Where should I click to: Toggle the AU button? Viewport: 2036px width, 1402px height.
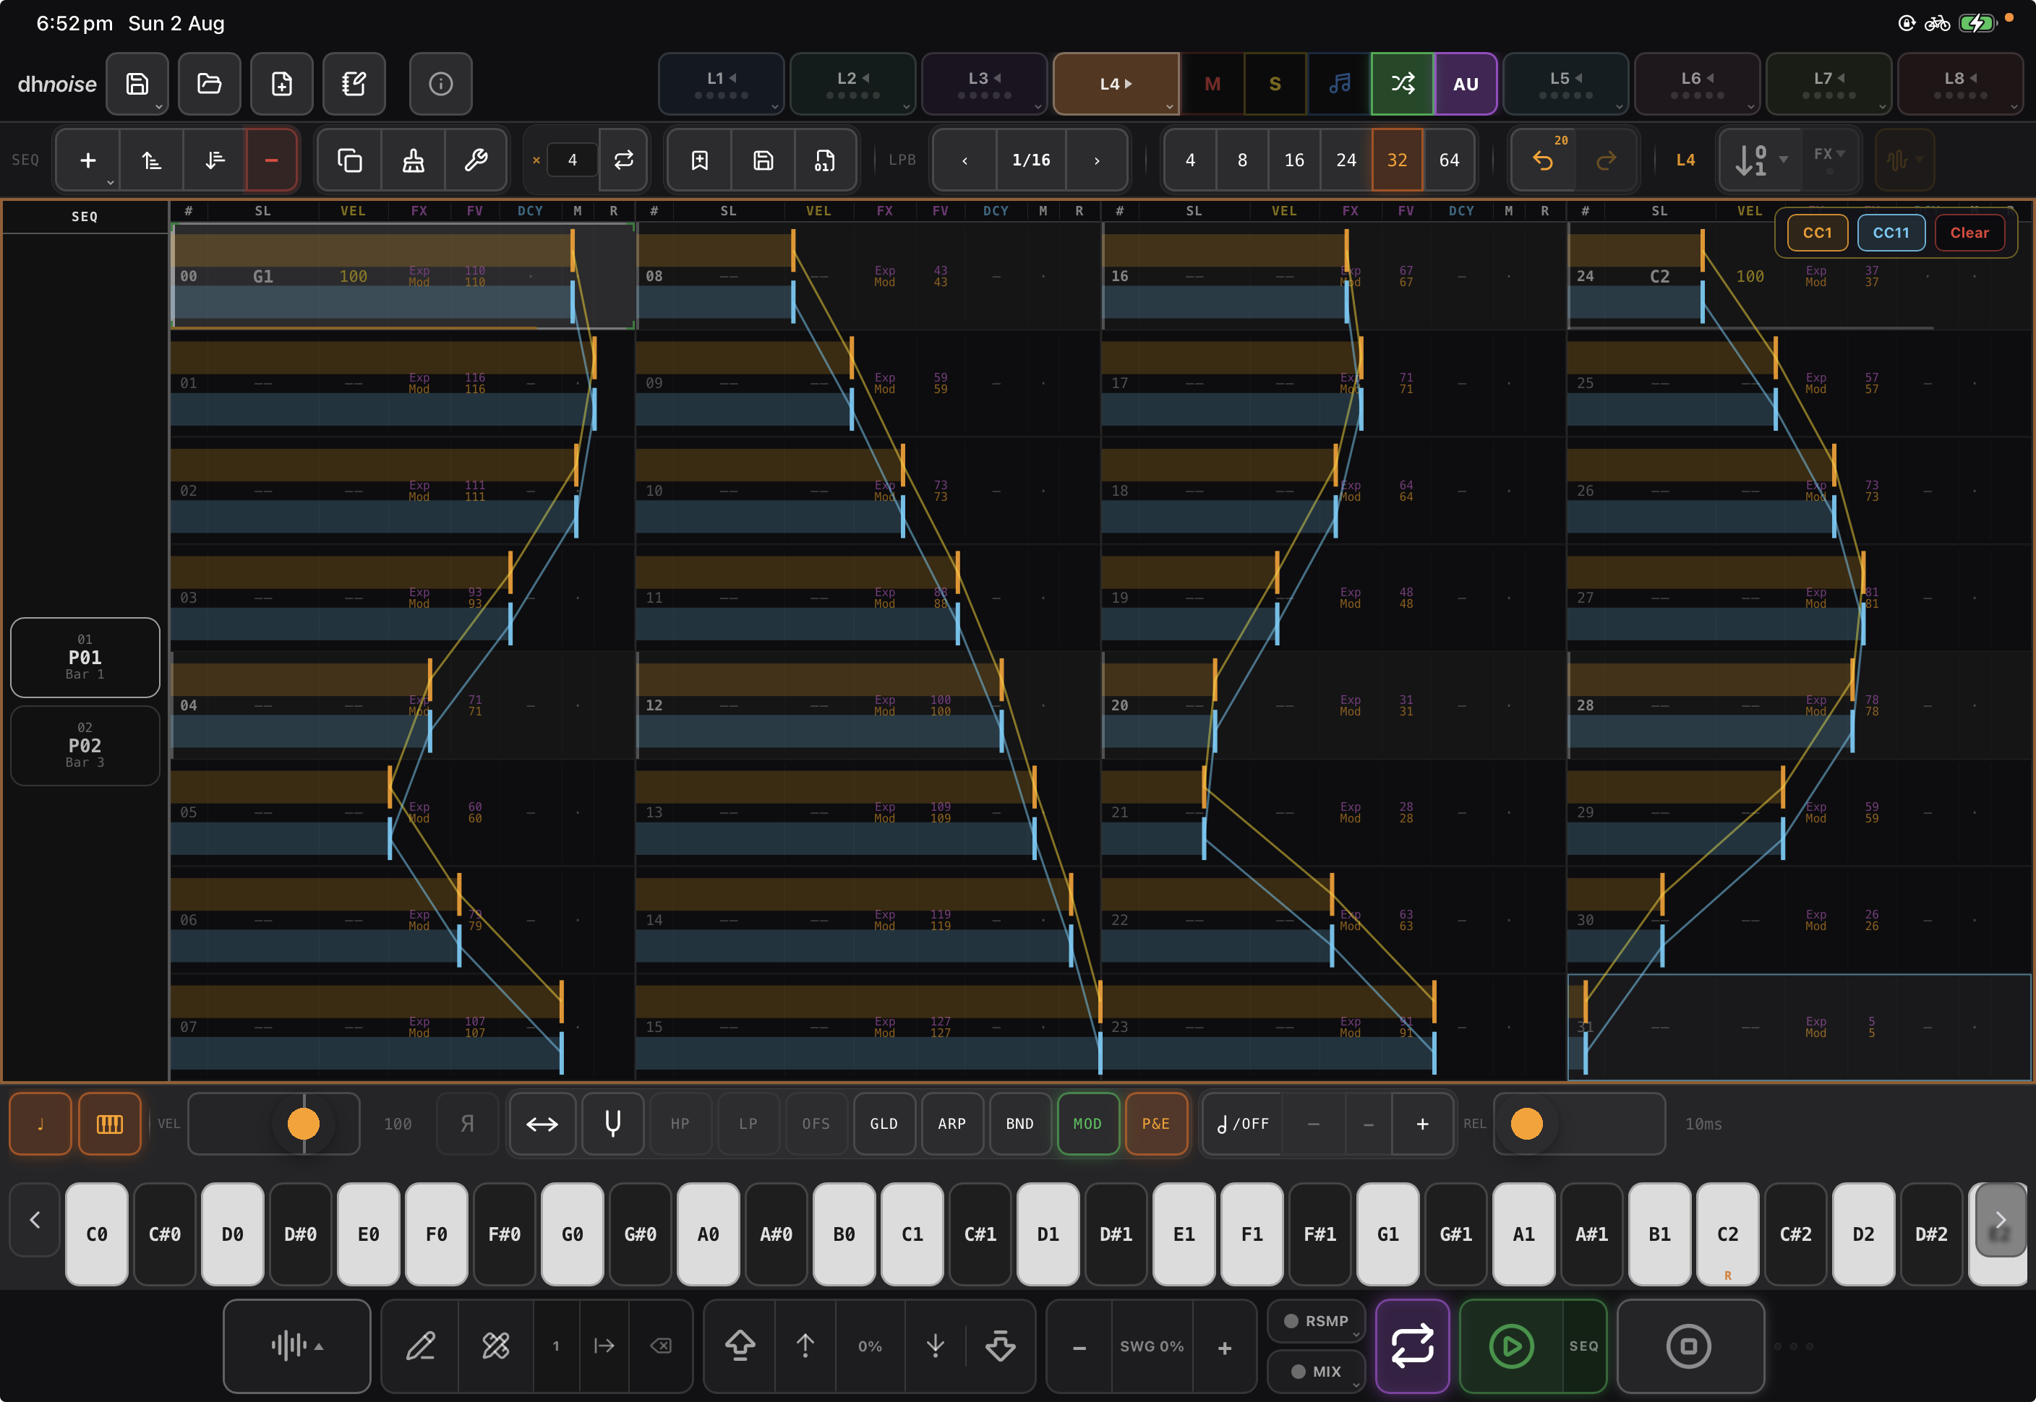(x=1466, y=85)
